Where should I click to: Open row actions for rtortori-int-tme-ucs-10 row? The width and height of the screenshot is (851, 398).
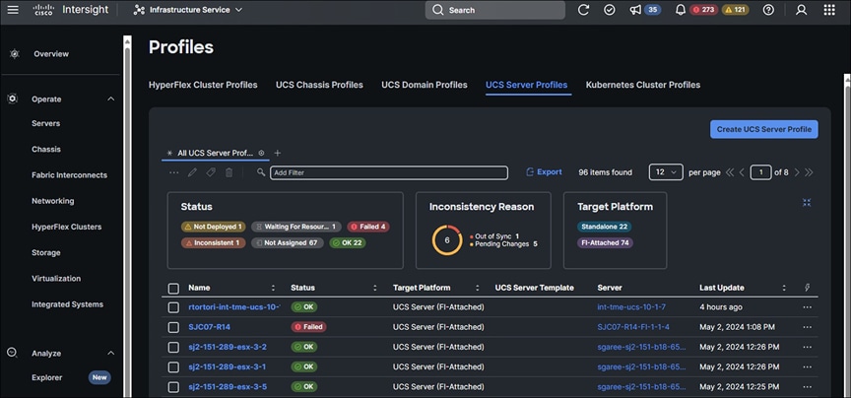coord(807,307)
